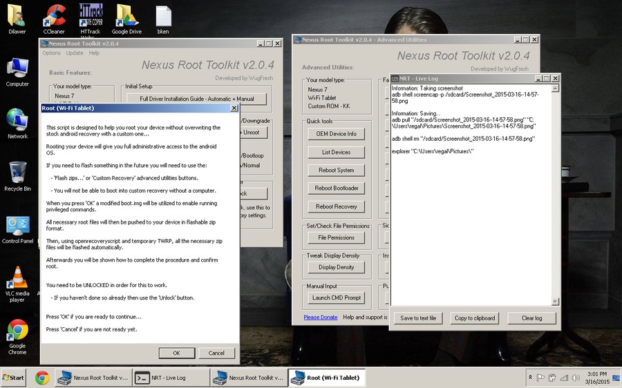Click the Unroot button
Screen dimensions: 622x388
pos(253,133)
